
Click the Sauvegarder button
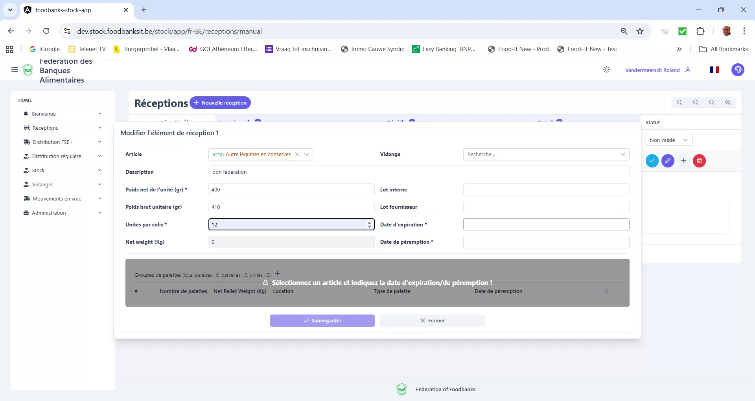[x=322, y=320]
